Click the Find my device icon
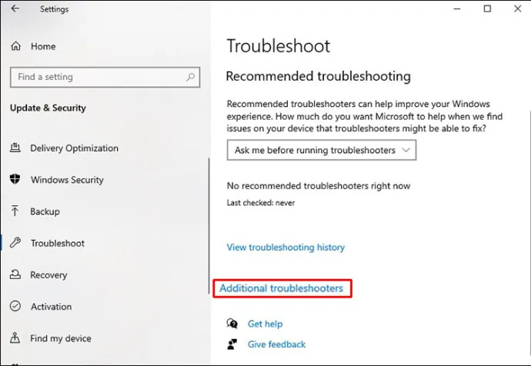Screen dimensions: 531x366 [x=15, y=338]
